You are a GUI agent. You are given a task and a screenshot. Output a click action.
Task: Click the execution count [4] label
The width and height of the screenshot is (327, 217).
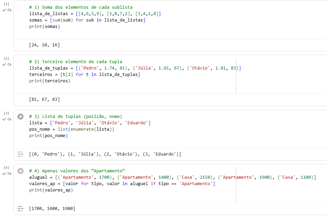[x=6, y=168]
